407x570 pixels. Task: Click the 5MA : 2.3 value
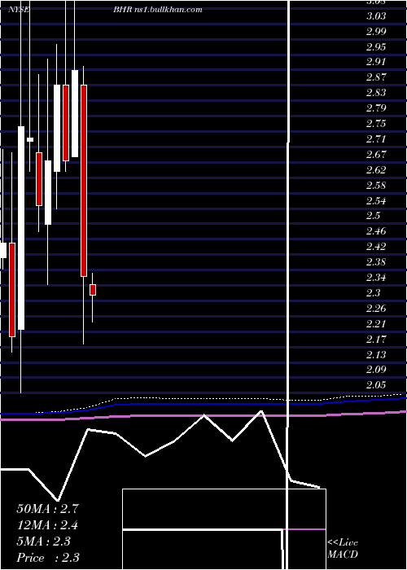pyautogui.click(x=44, y=541)
